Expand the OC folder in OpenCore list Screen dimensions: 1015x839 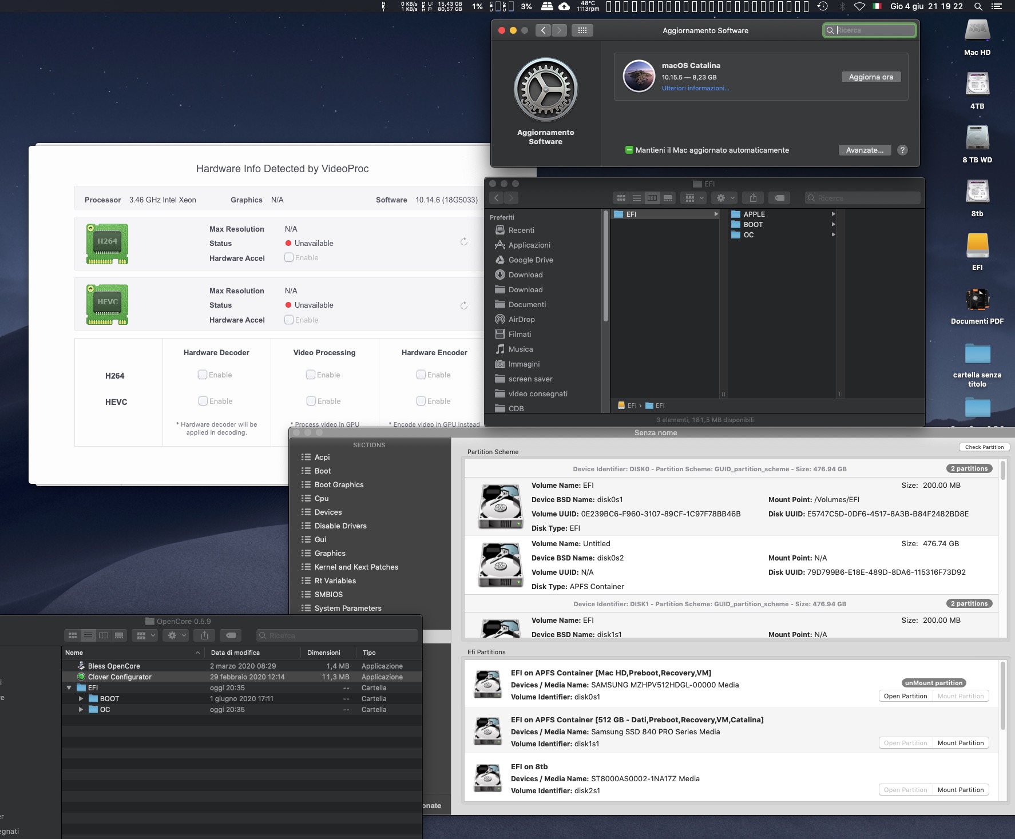[81, 710]
